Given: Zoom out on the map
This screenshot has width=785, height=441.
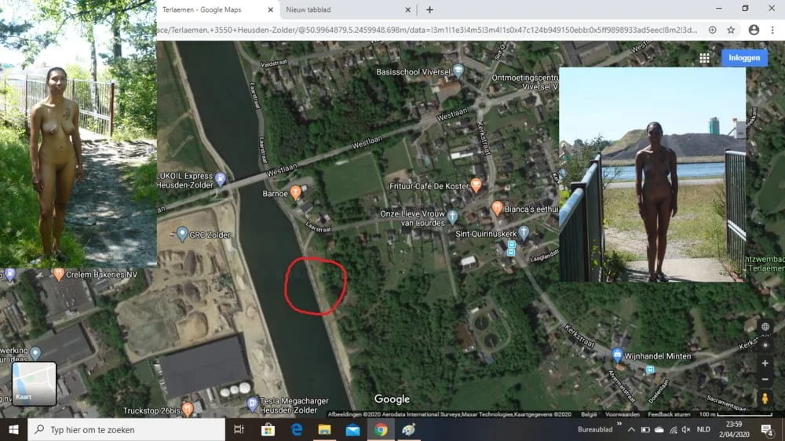Looking at the screenshot, I should [x=765, y=380].
